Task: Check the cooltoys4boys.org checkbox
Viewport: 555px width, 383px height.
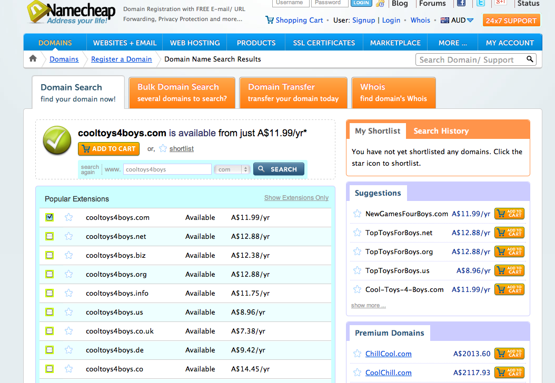Action: coord(49,274)
